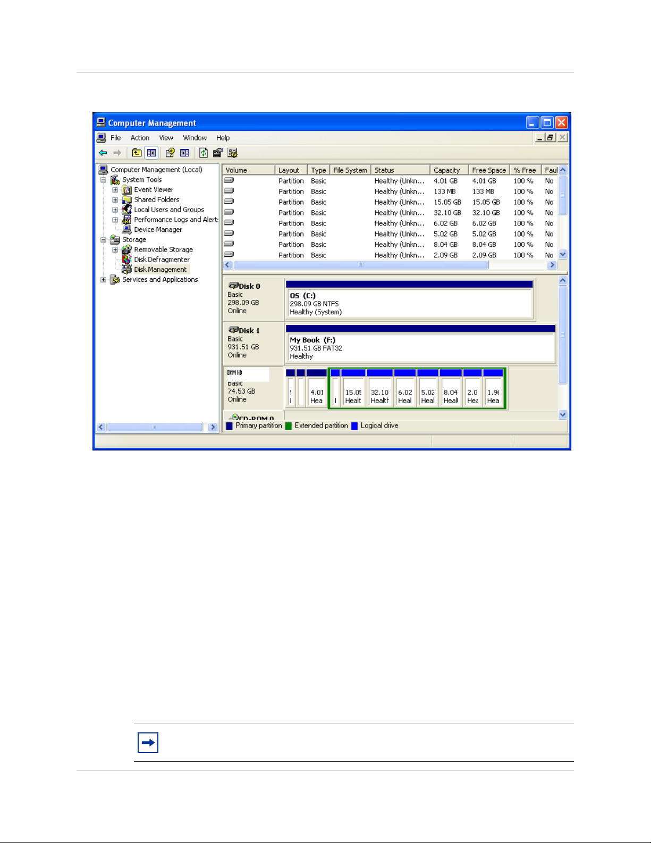Select the 8.04 GB volume row icon
651x843 pixels.
click(x=229, y=244)
